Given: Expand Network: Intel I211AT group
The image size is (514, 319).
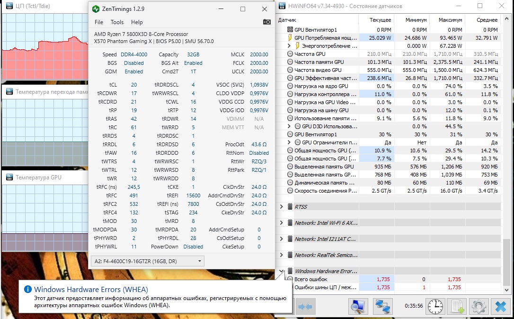Looking at the screenshot, I should pyautogui.click(x=281, y=239).
